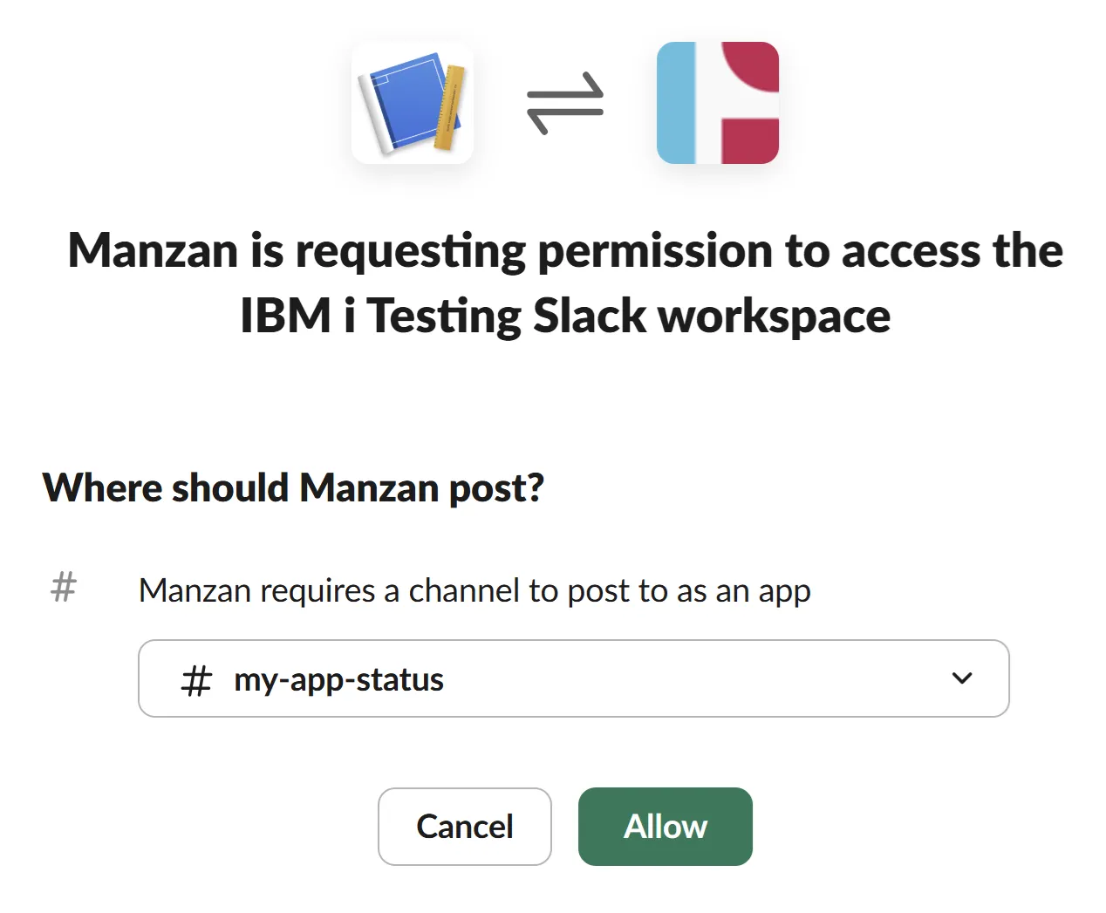This screenshot has height=913, width=1106.
Task: Click the IBM i Testing workspace icon
Action: 717,102
